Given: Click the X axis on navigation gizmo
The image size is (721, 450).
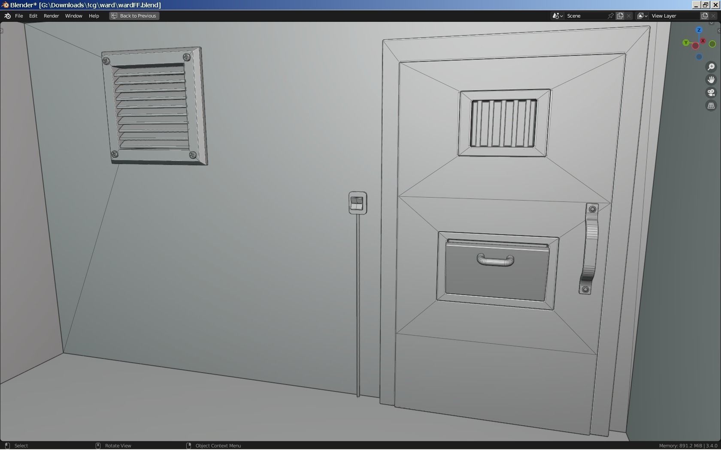Looking at the screenshot, I should (x=703, y=41).
